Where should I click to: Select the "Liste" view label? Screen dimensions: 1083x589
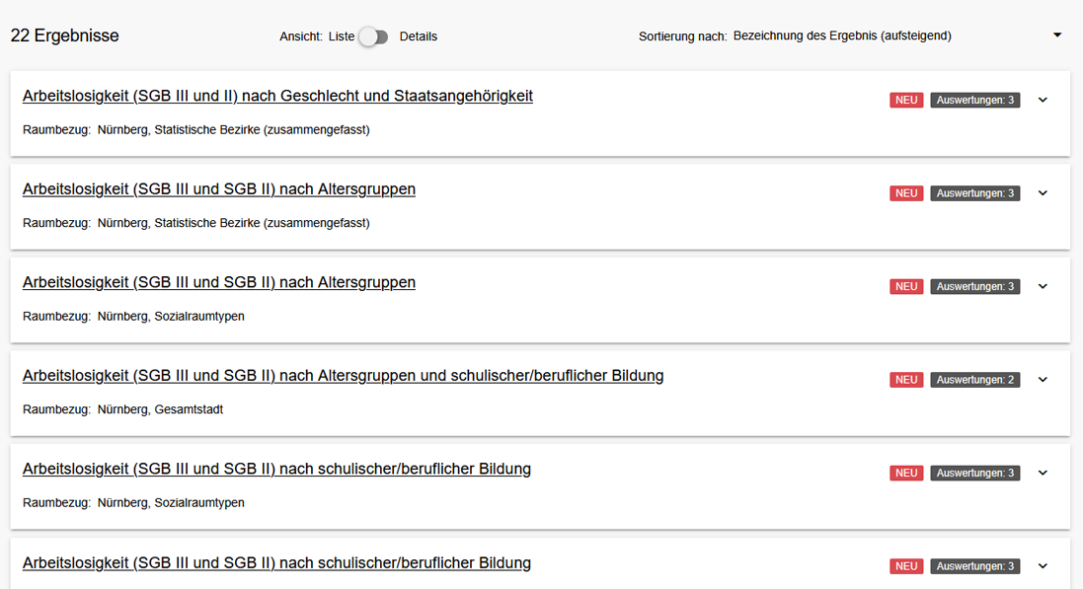342,37
